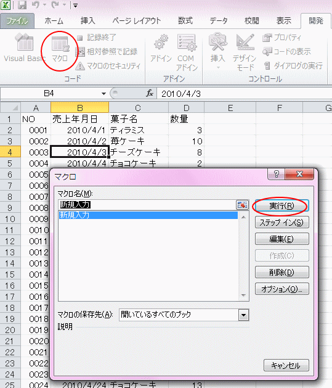Click the fx insert function icon
This screenshot has height=388, width=332.
[x=150, y=94]
